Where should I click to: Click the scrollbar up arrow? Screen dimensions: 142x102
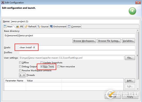pos(138,30)
